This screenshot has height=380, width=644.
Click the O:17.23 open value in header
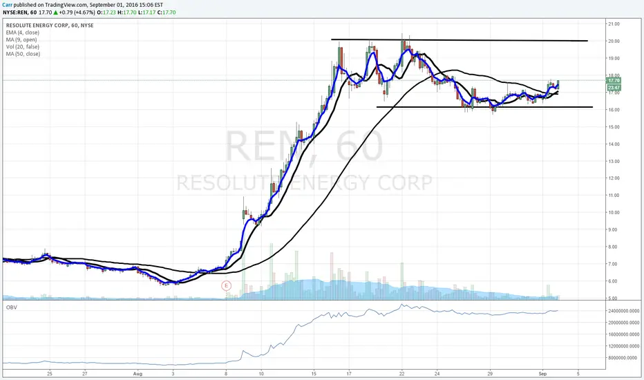pos(106,12)
